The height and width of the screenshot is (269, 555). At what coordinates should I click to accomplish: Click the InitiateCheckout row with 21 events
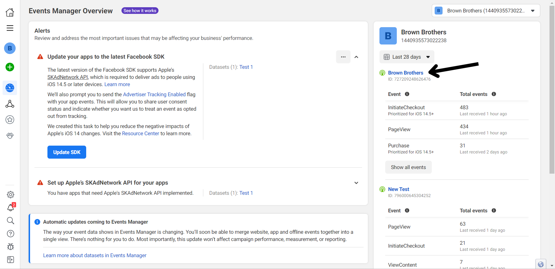[457, 246]
